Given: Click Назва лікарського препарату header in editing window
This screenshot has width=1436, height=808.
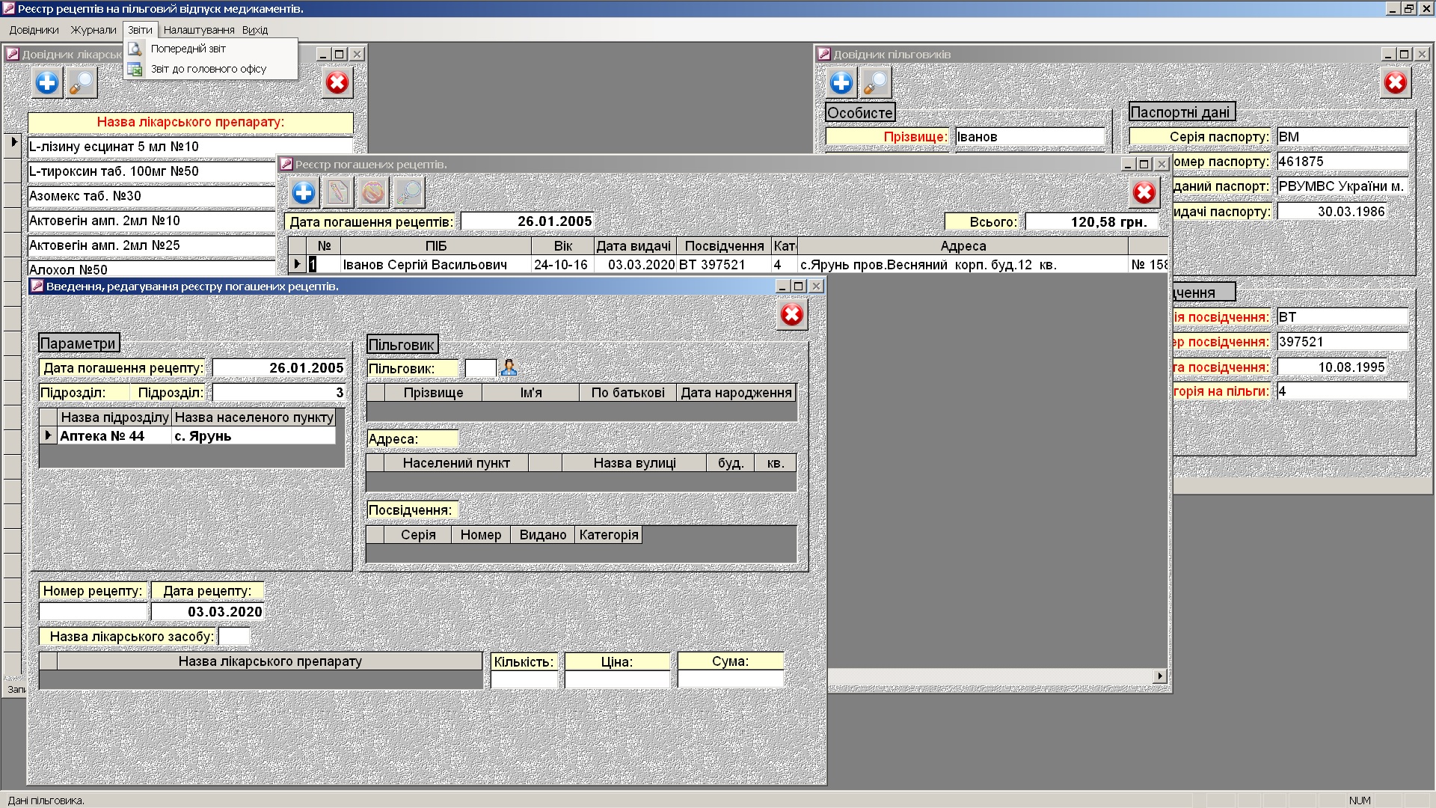Looking at the screenshot, I should (x=270, y=661).
